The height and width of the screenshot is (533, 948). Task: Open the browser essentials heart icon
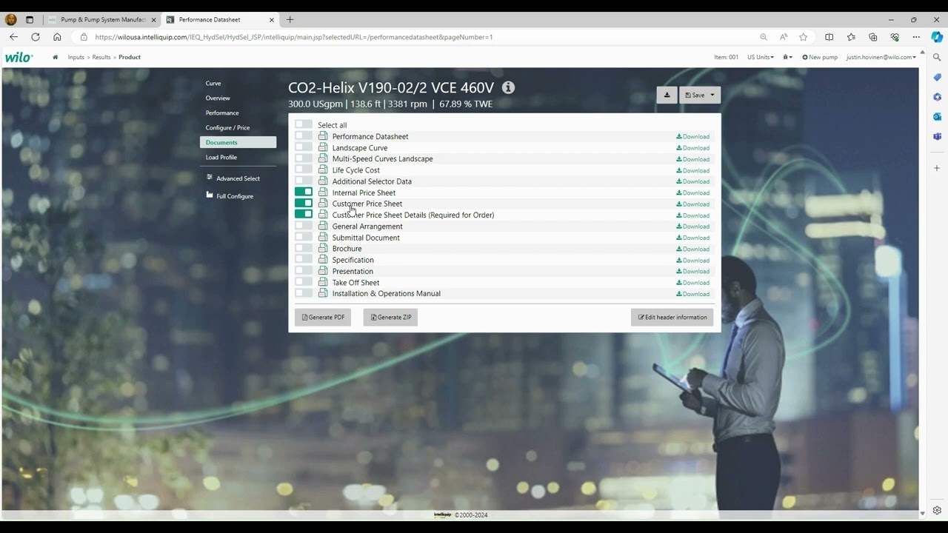pyautogui.click(x=895, y=37)
